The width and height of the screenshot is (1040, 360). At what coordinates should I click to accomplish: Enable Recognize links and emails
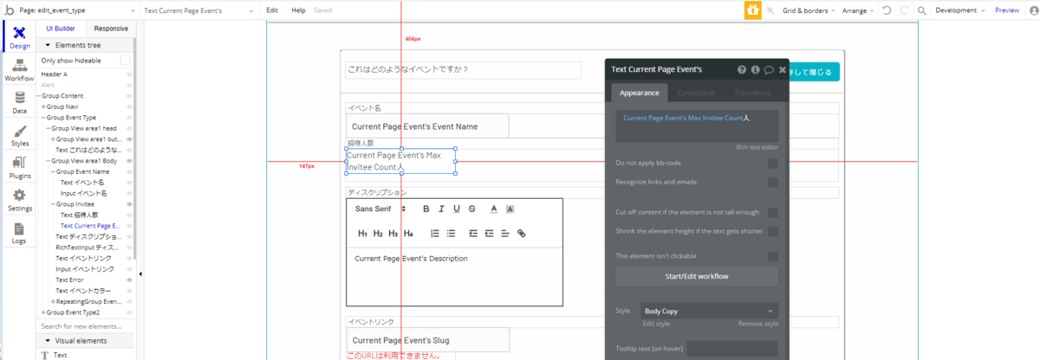click(772, 182)
